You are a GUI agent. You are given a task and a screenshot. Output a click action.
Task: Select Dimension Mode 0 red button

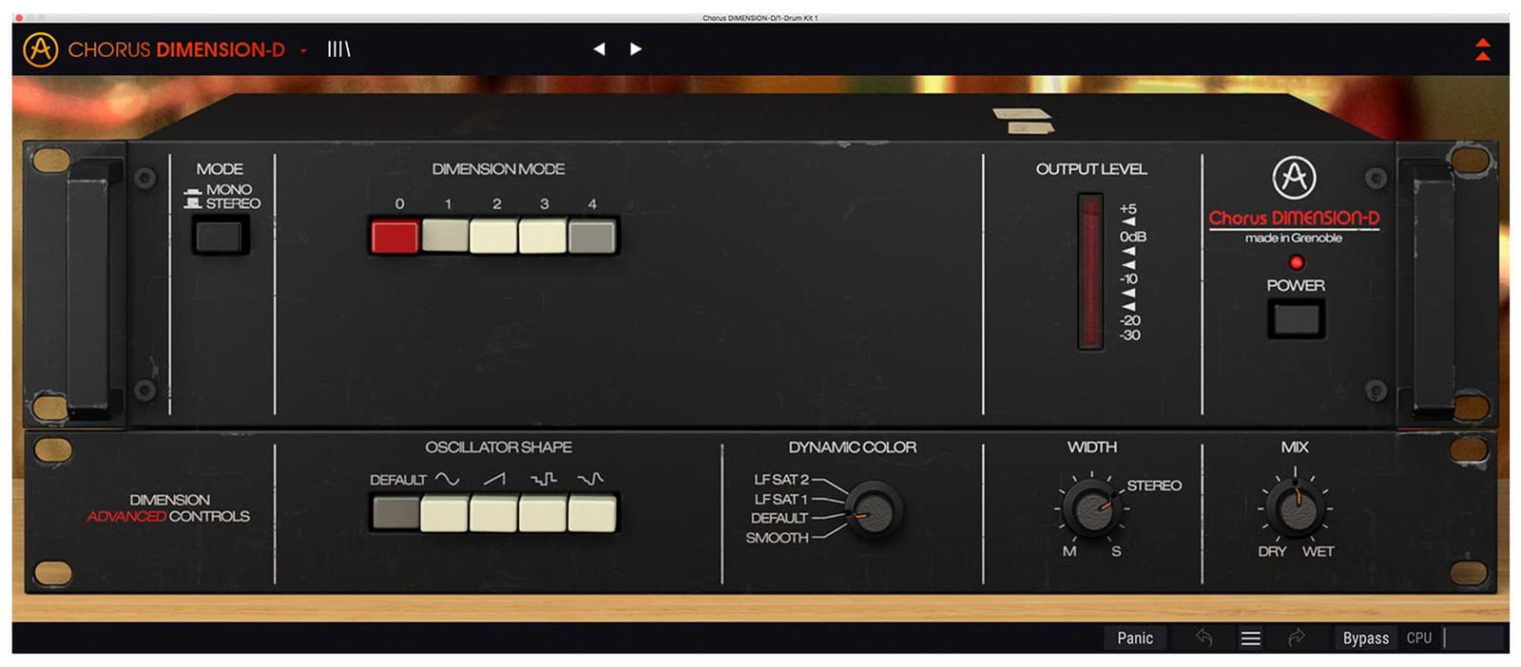(x=395, y=237)
